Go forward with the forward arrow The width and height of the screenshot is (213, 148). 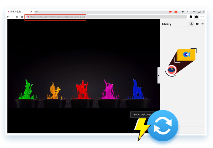[13, 17]
